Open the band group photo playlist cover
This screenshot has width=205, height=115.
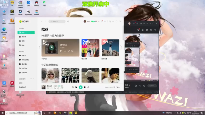(x=70, y=75)
